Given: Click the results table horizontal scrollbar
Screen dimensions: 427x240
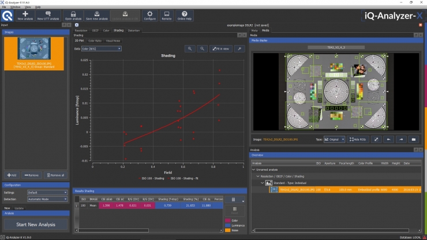Looking at the screenshot, I should pos(114,230).
